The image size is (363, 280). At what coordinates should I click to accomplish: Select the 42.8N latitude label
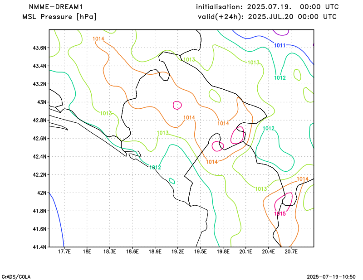pyautogui.click(x=40, y=120)
